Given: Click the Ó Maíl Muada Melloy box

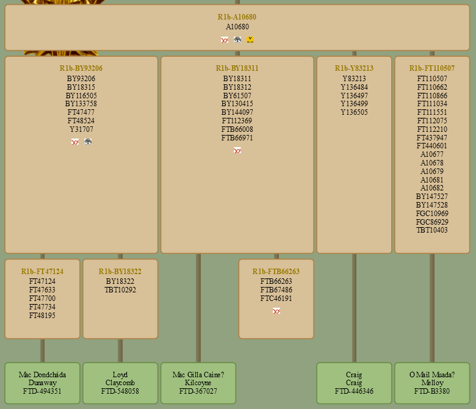Looking at the screenshot, I should point(432,383).
